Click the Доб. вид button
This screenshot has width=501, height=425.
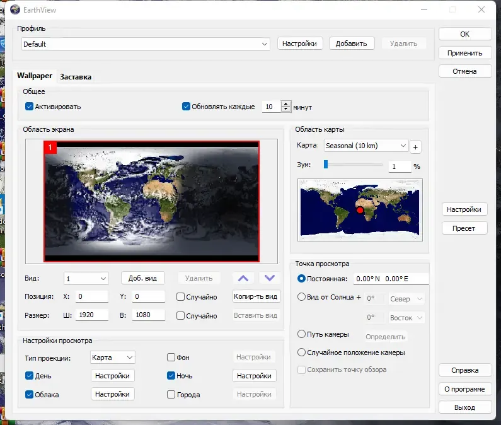143,278
